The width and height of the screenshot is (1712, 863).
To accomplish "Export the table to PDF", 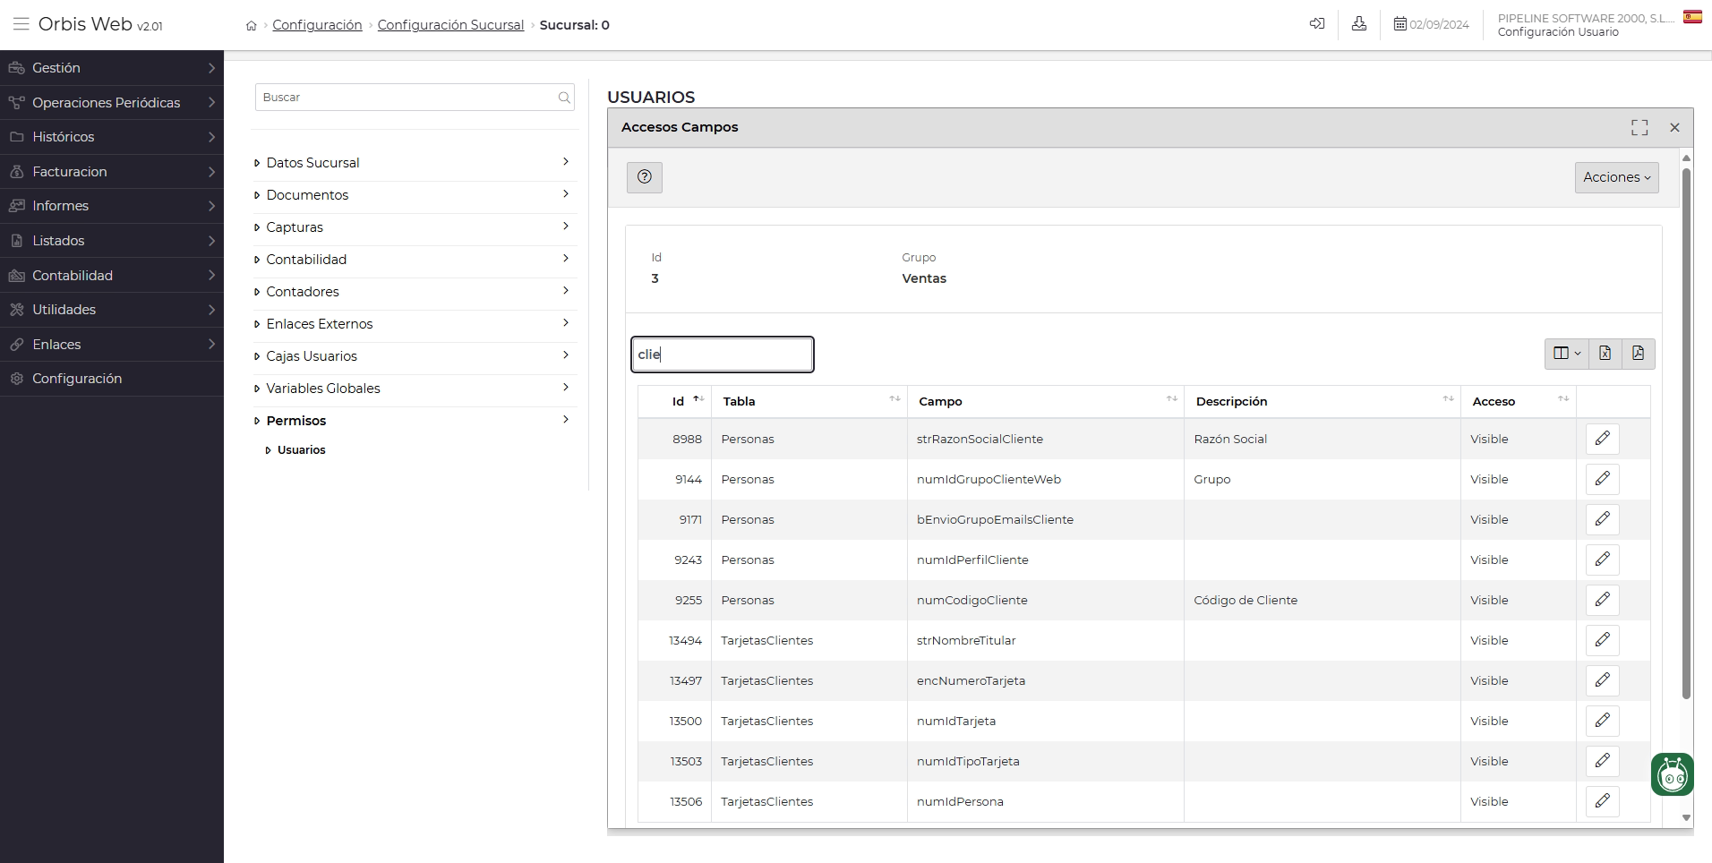I will 1638,354.
